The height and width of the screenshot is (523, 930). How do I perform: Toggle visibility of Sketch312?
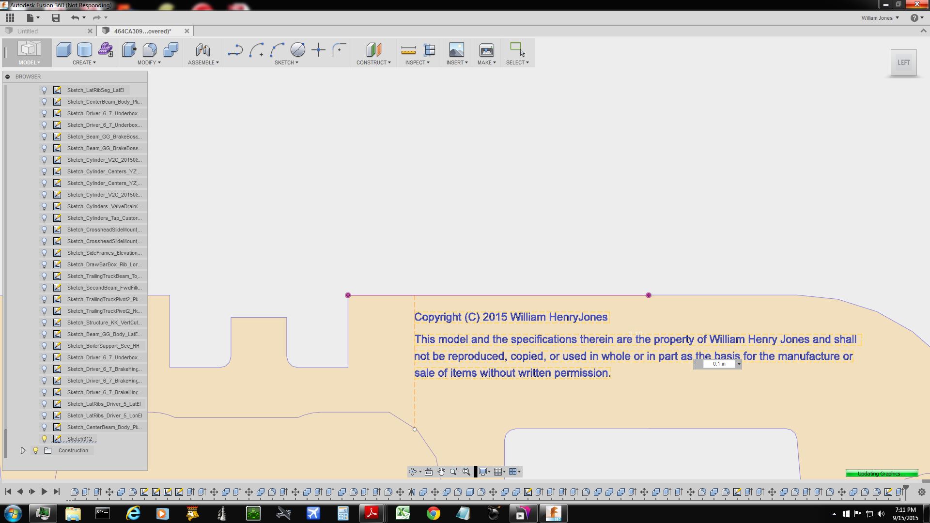tap(44, 439)
